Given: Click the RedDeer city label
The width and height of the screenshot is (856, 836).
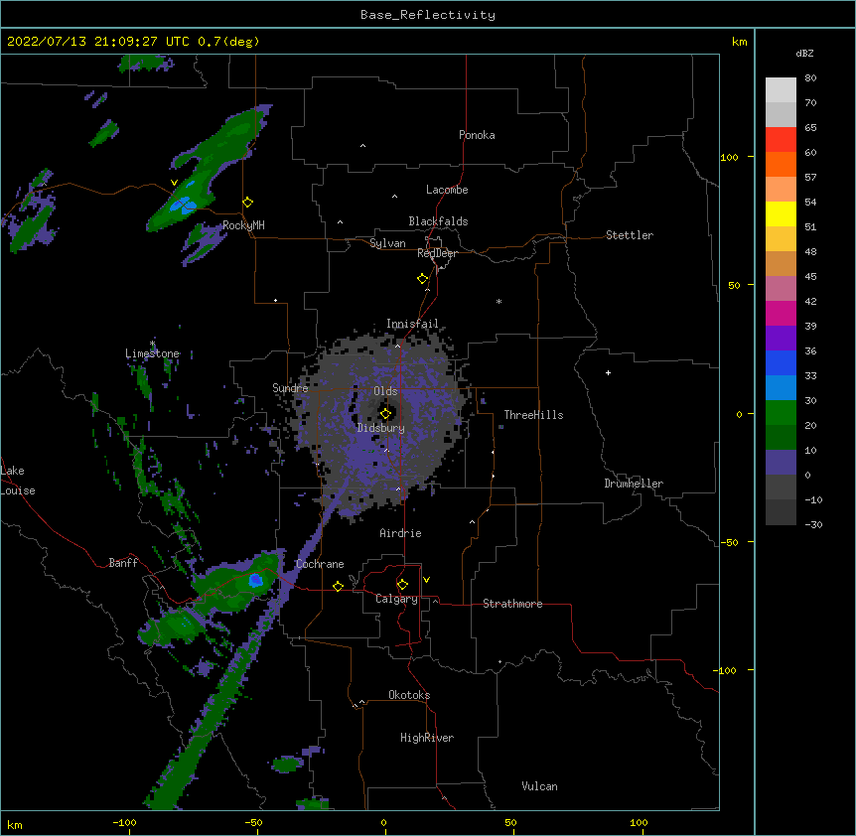Looking at the screenshot, I should [437, 253].
